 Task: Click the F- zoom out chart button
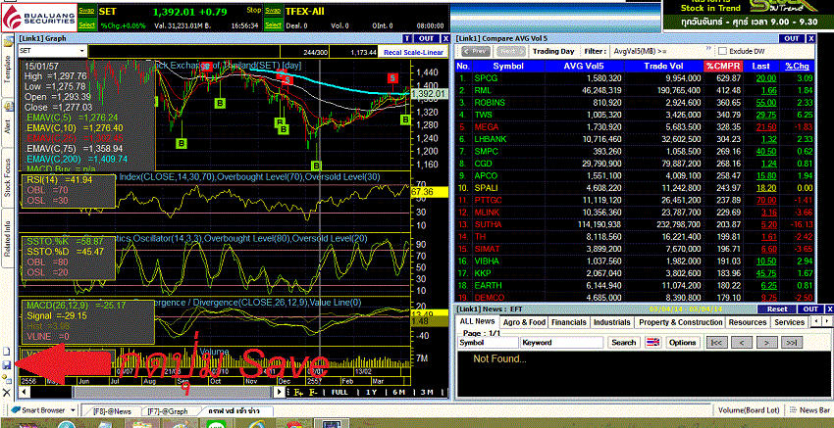click(x=313, y=392)
